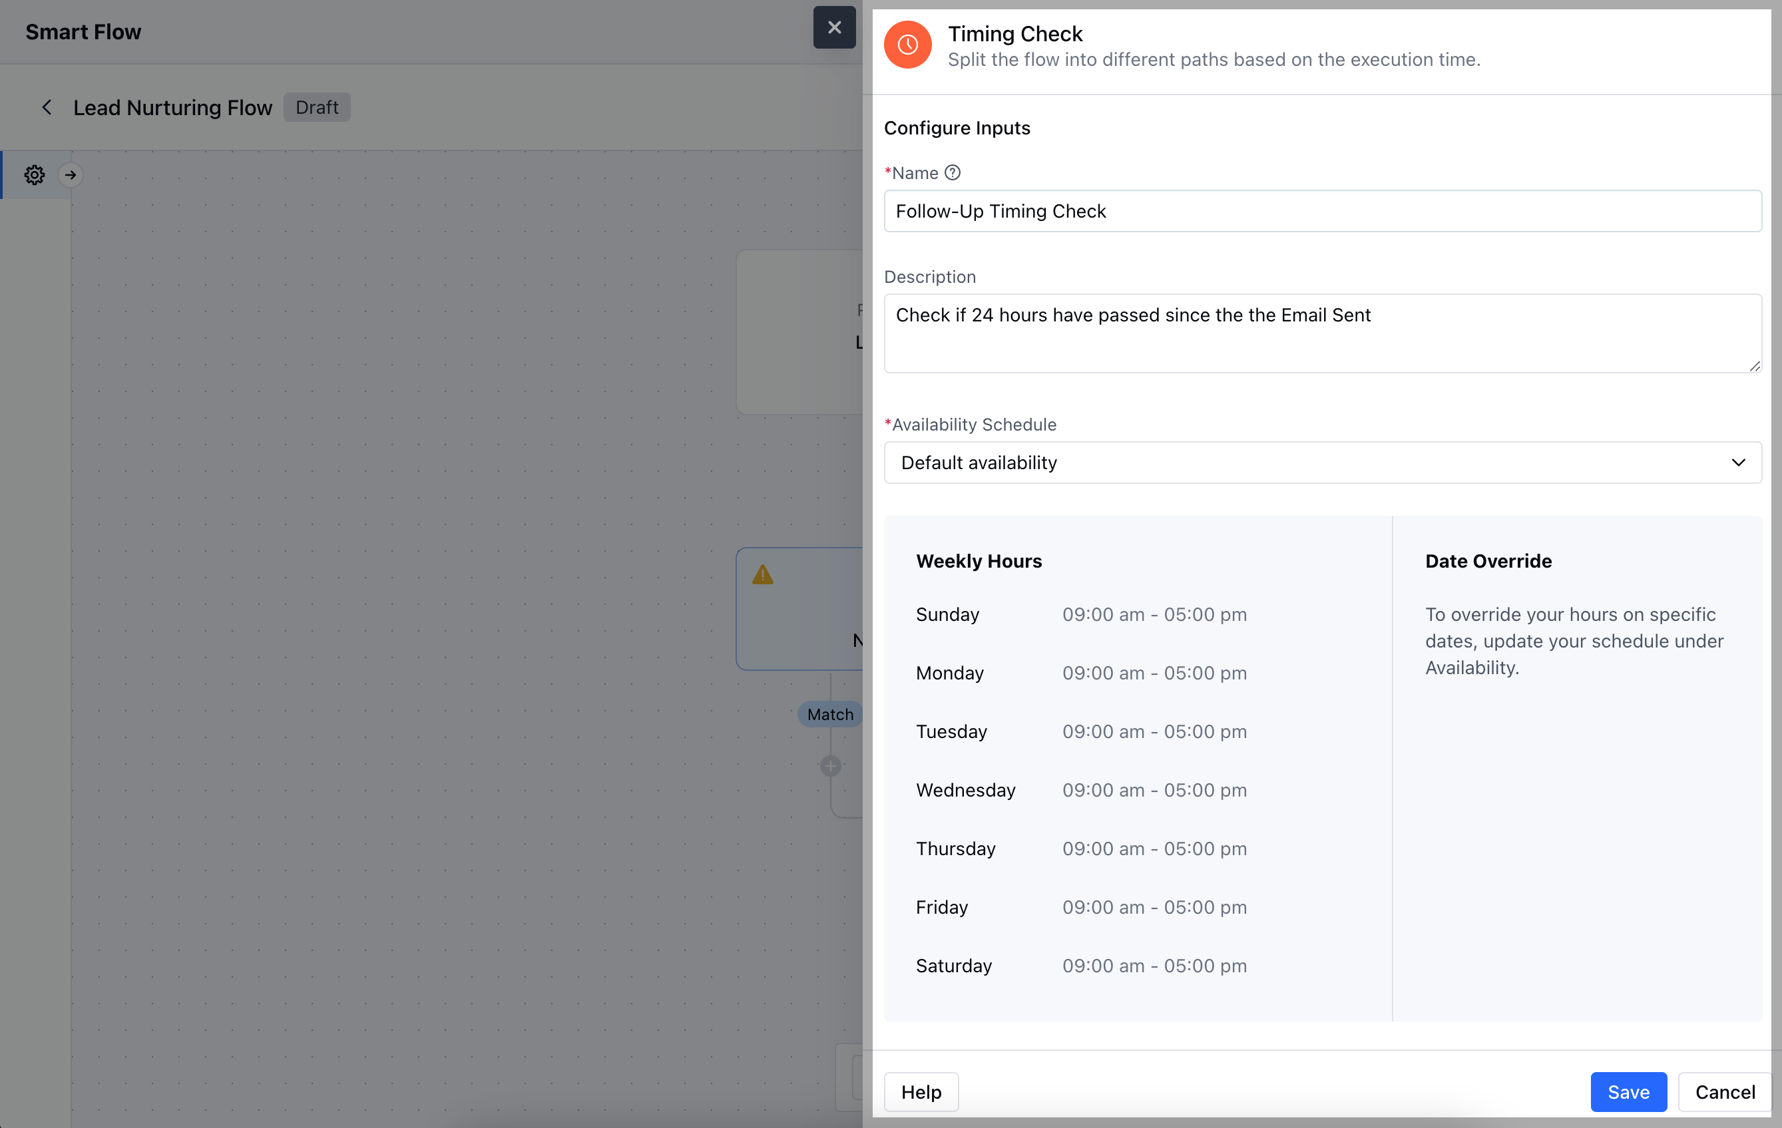The width and height of the screenshot is (1782, 1128).
Task: Open the flow settings gear icon
Action: pyautogui.click(x=35, y=175)
